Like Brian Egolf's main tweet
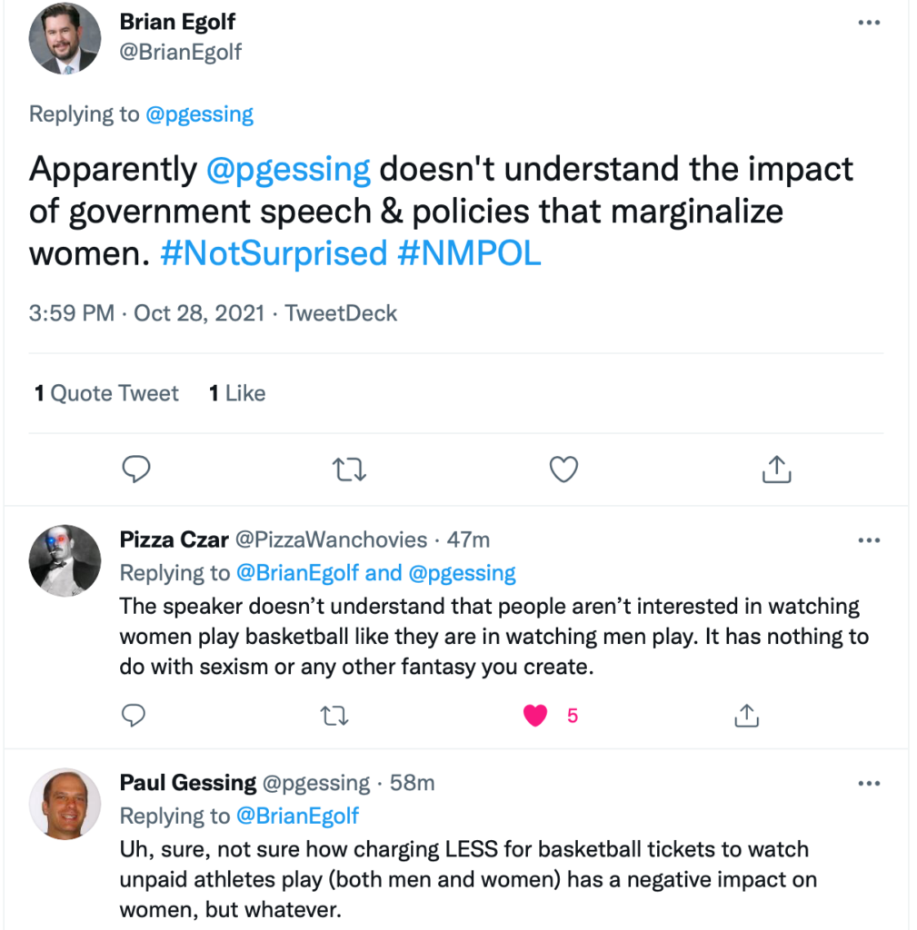Viewport: 917px width, 930px height. 563,469
